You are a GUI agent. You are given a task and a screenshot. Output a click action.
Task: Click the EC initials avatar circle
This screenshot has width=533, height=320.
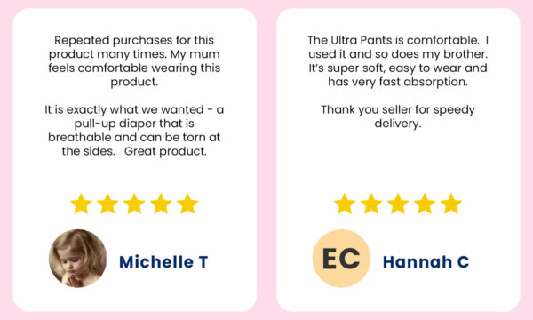[x=341, y=259]
